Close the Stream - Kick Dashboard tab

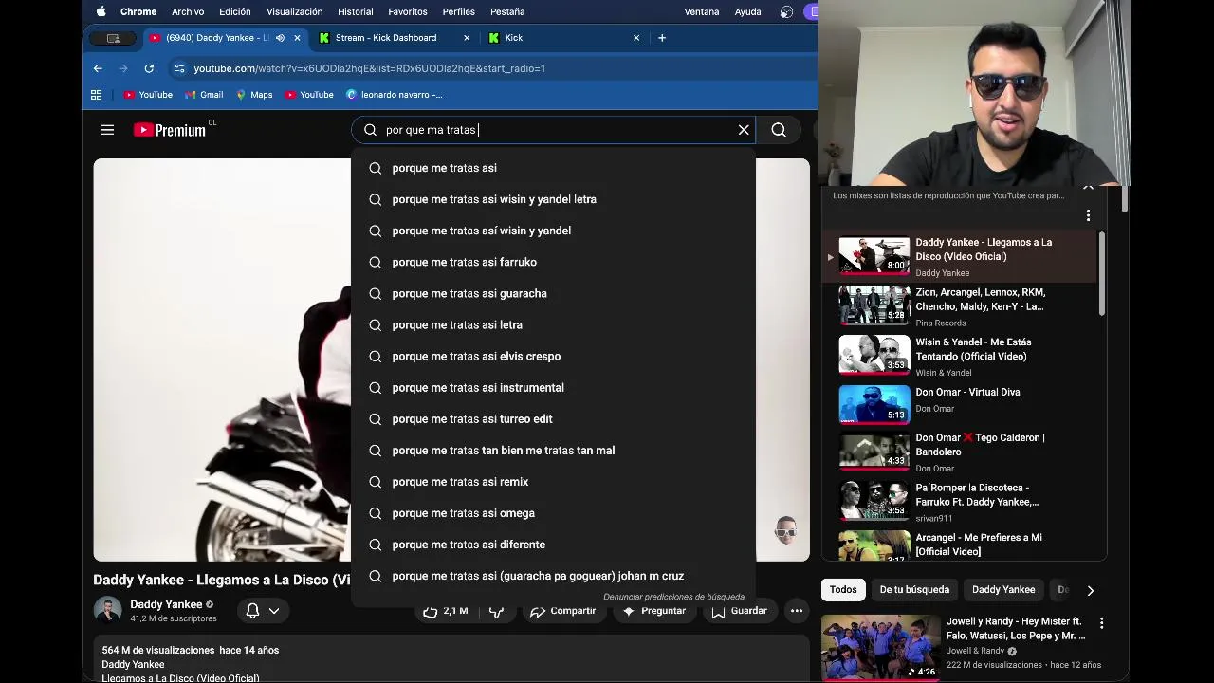[x=467, y=38]
